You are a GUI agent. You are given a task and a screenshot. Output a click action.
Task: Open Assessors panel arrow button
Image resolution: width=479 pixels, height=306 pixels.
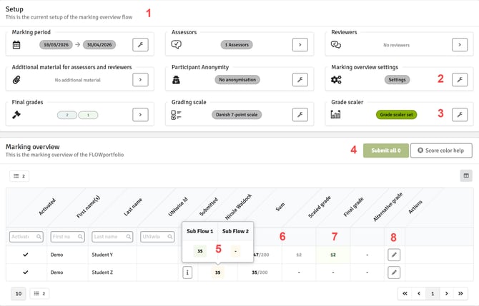pyautogui.click(x=300, y=45)
